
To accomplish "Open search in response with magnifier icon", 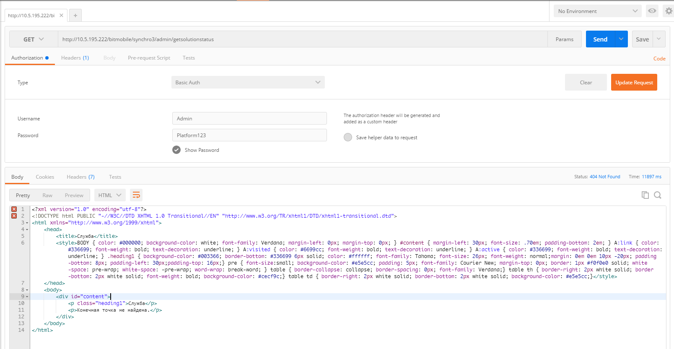I will click(658, 195).
